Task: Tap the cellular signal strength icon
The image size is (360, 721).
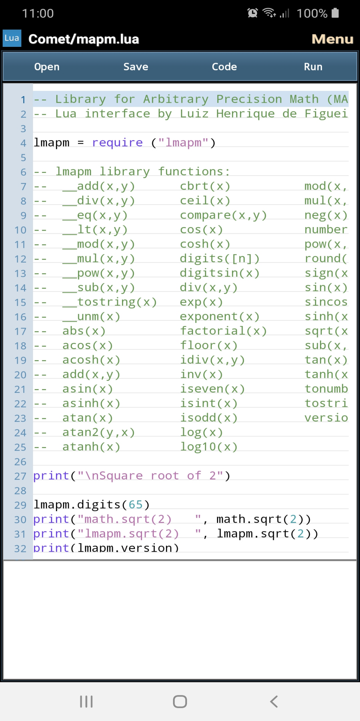Action: pos(284,13)
